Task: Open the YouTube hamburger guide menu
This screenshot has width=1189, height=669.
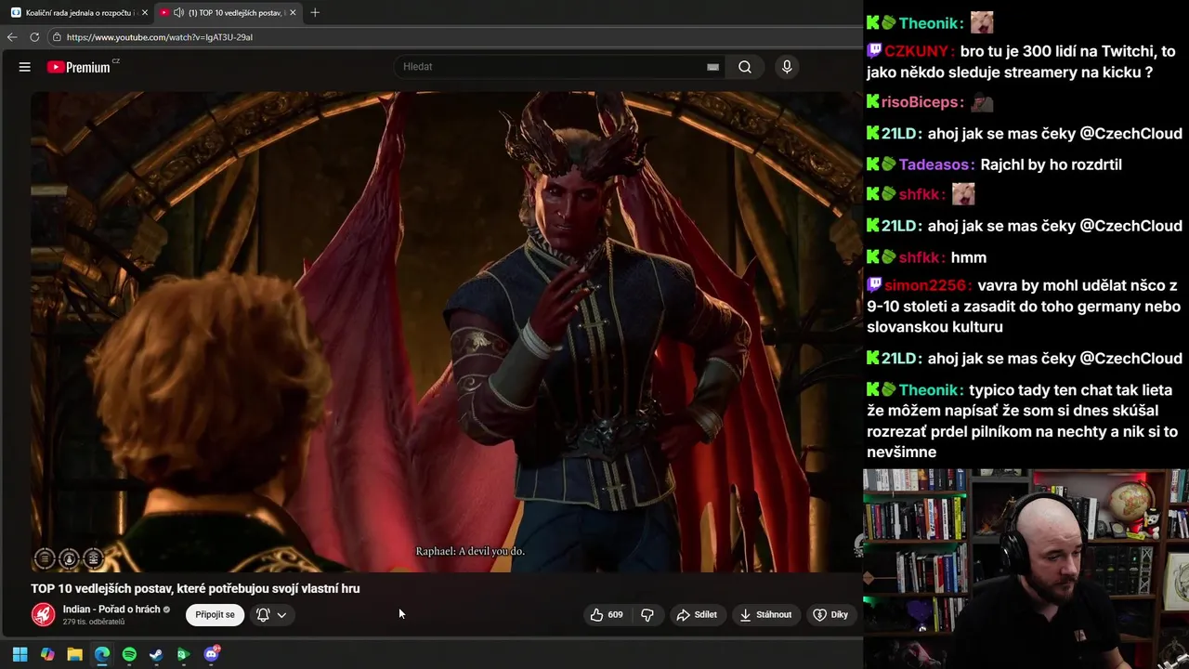Action: [x=25, y=67]
